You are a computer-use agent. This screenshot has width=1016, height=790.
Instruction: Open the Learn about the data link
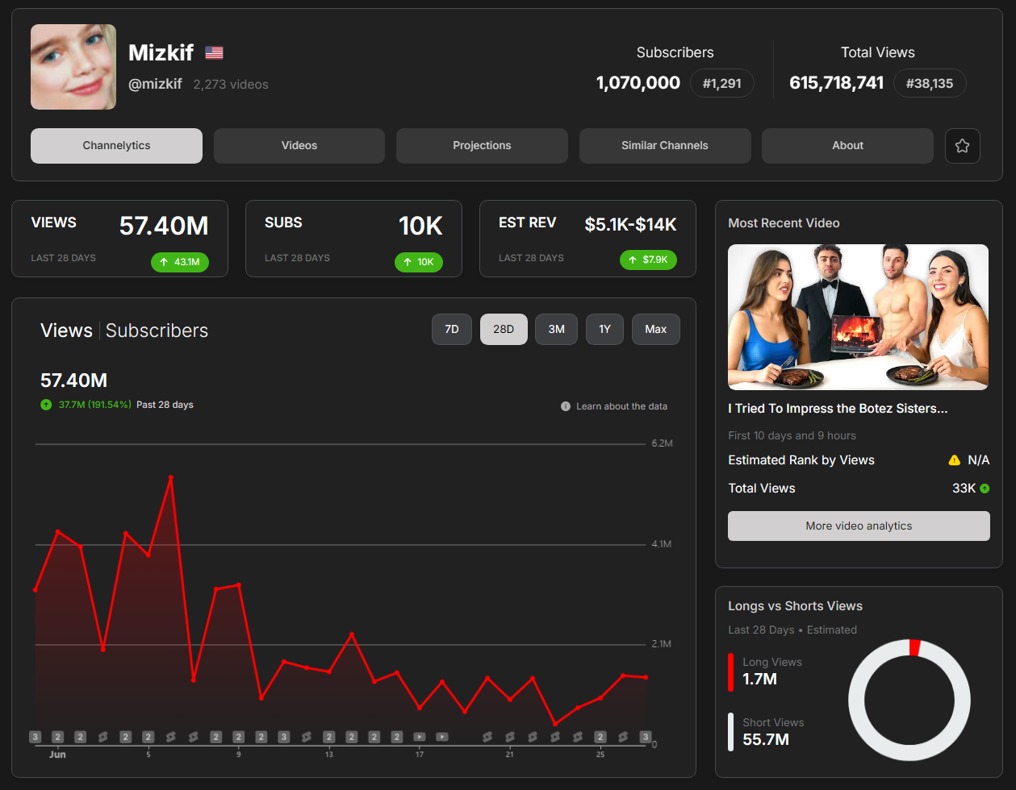click(621, 406)
